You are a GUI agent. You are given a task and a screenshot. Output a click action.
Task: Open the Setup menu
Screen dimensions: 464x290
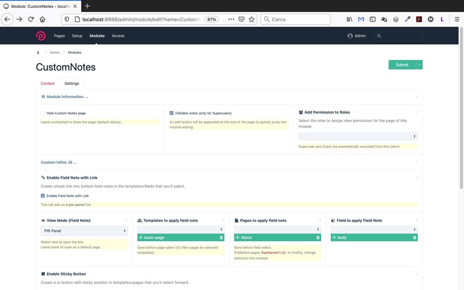(77, 36)
